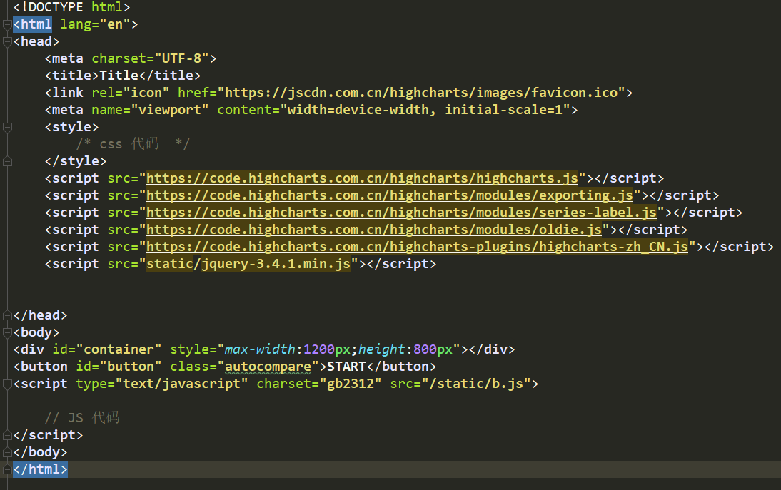Open the highcharts.js script URL
This screenshot has height=490, width=781.
(362, 178)
